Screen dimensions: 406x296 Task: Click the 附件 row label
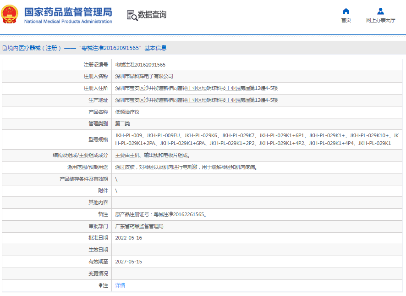click(x=103, y=190)
